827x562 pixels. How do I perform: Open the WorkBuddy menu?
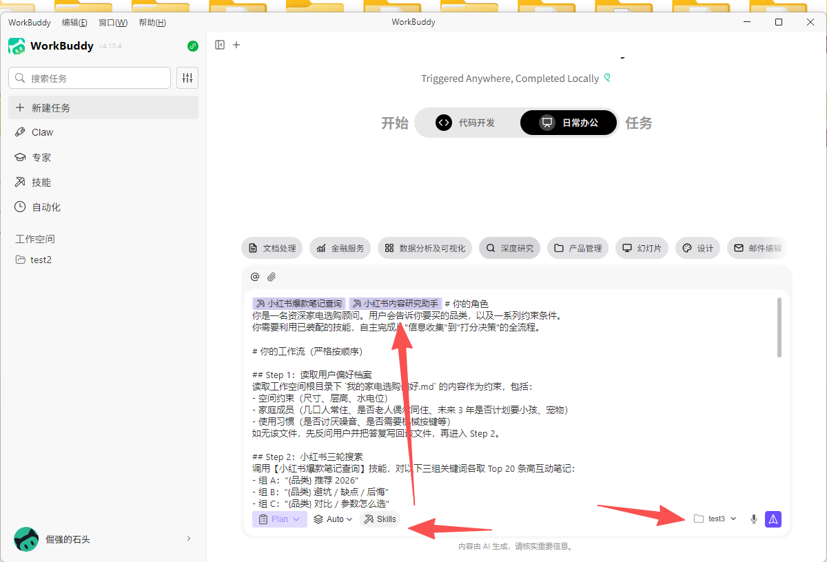pos(30,22)
